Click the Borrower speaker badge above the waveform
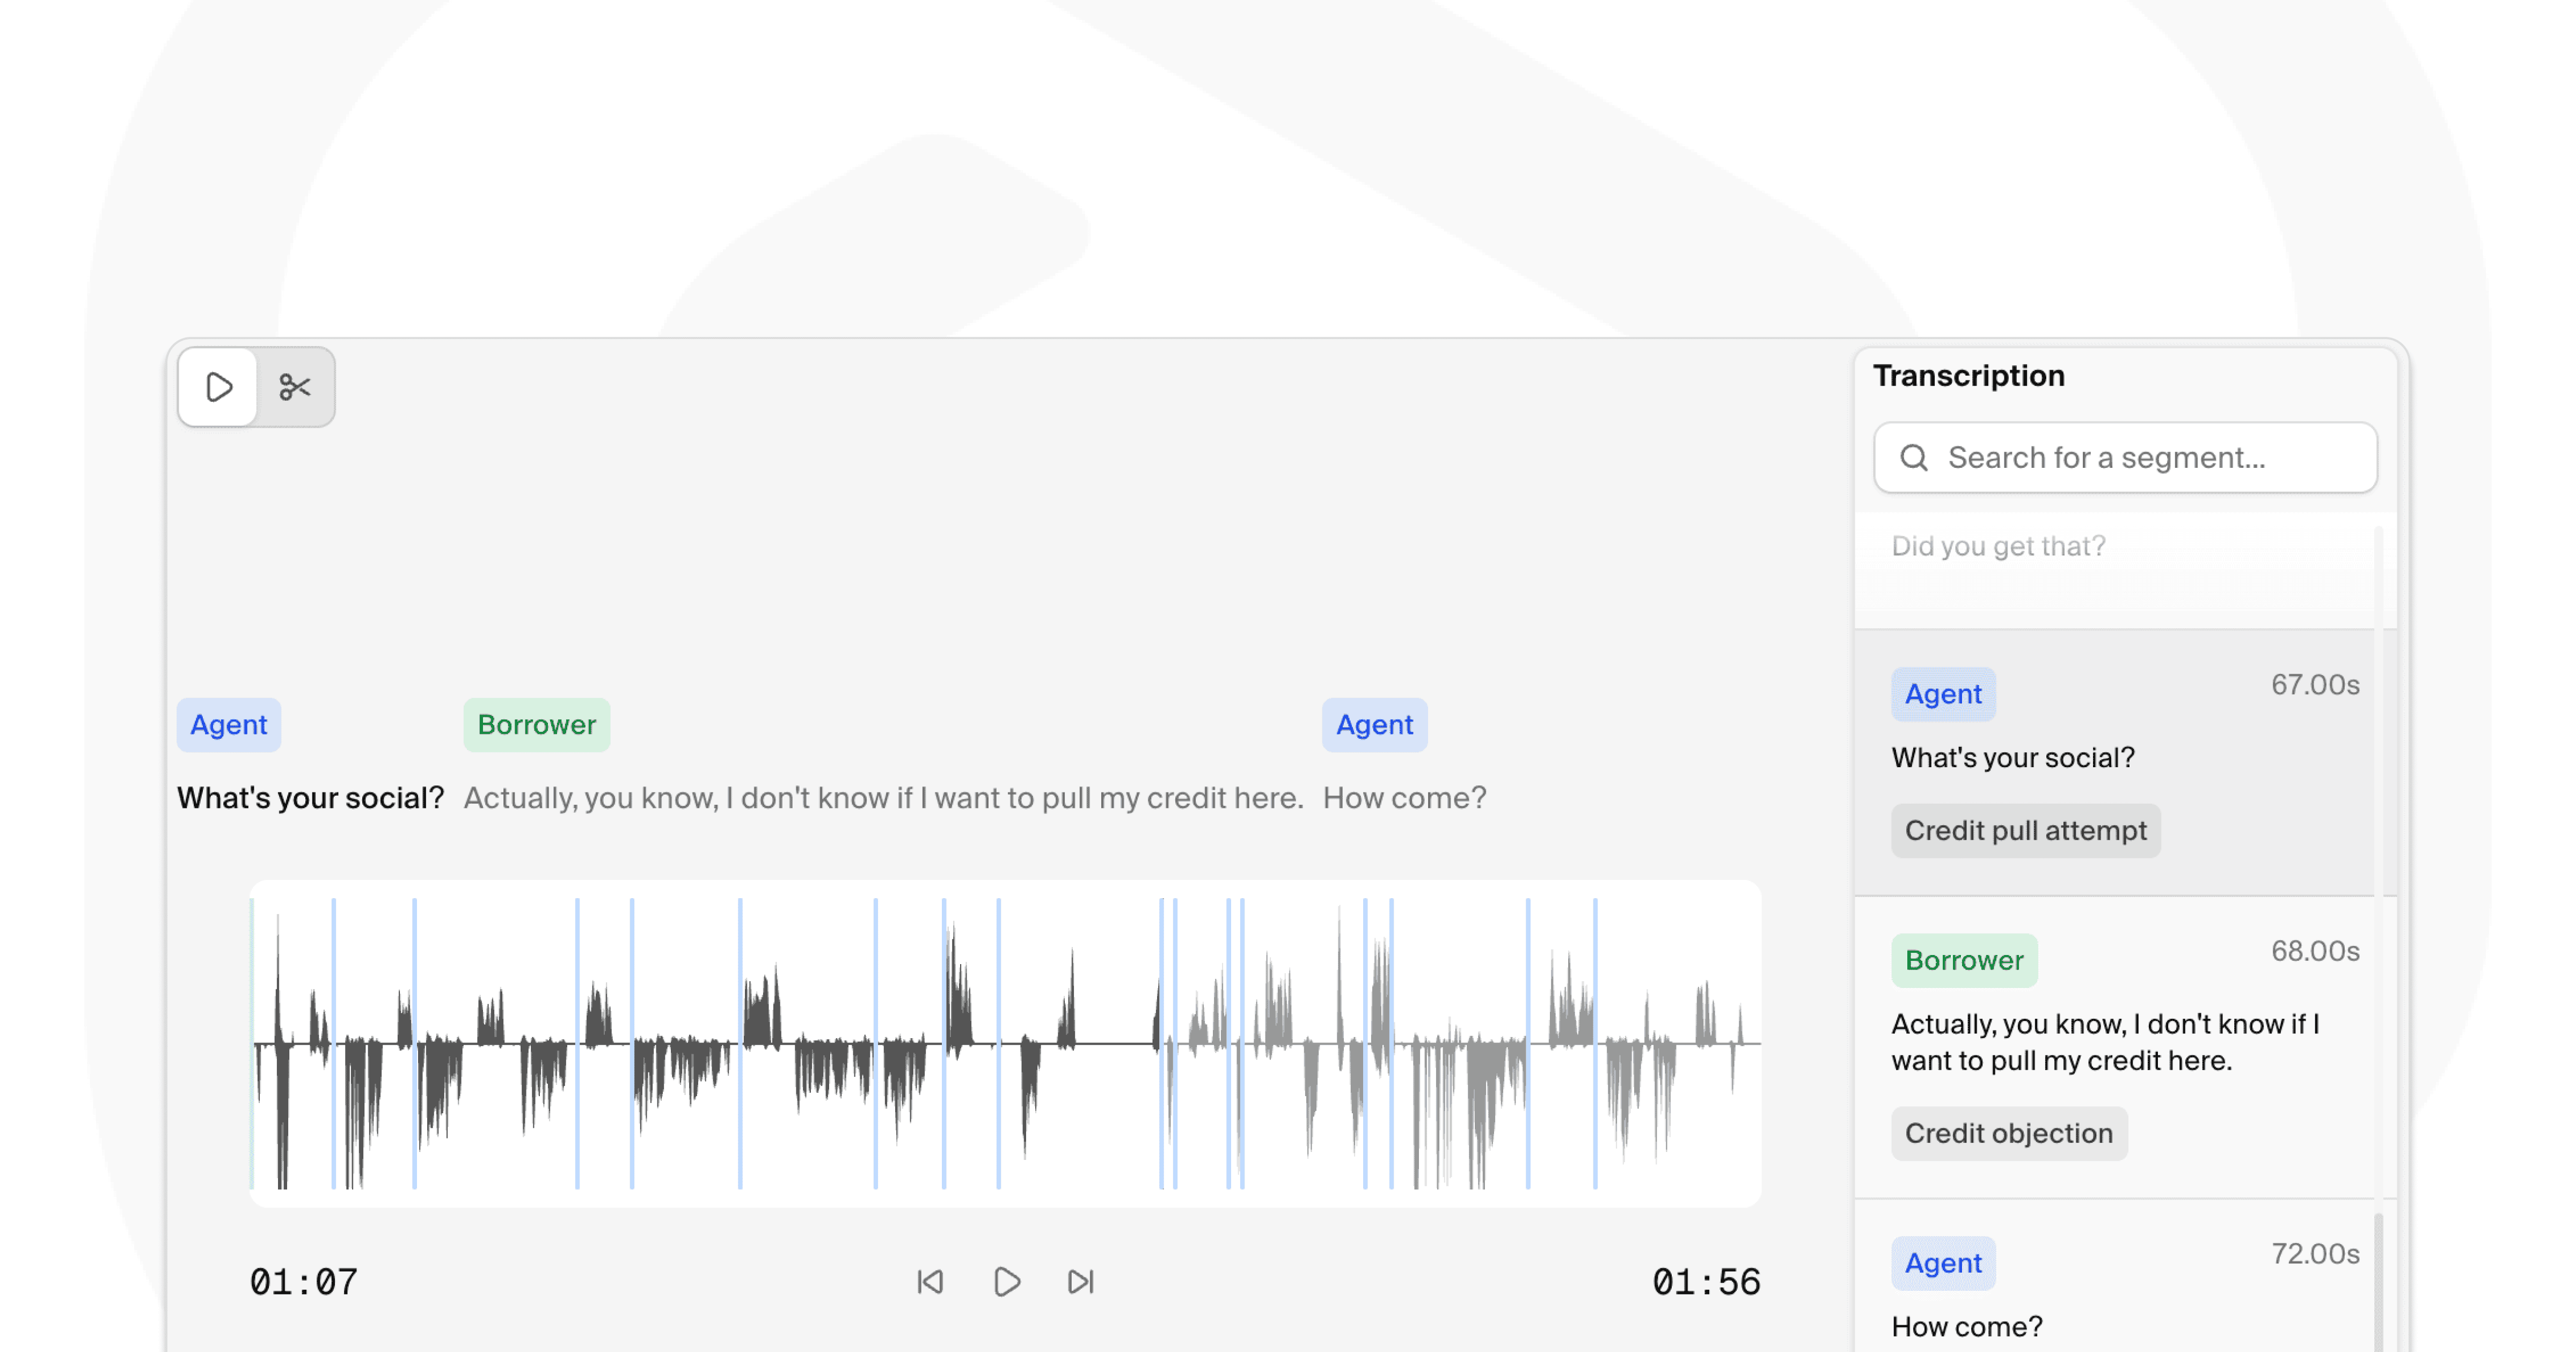2576x1352 pixels. (x=536, y=724)
